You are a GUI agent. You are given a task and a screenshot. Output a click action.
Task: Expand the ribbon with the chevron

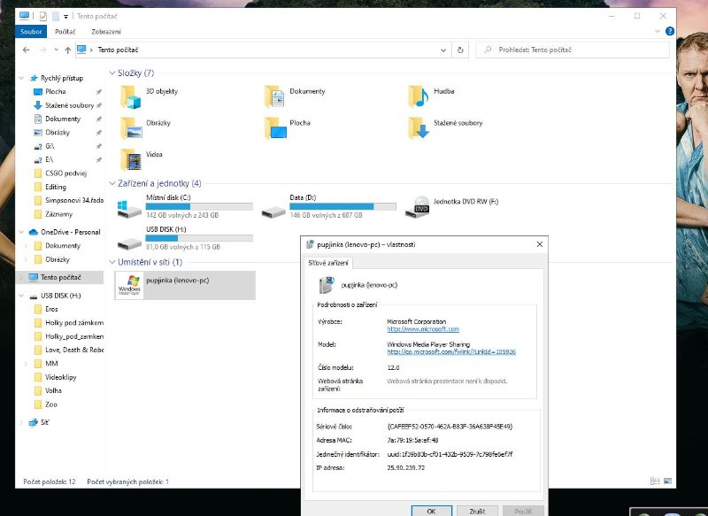tap(658, 31)
